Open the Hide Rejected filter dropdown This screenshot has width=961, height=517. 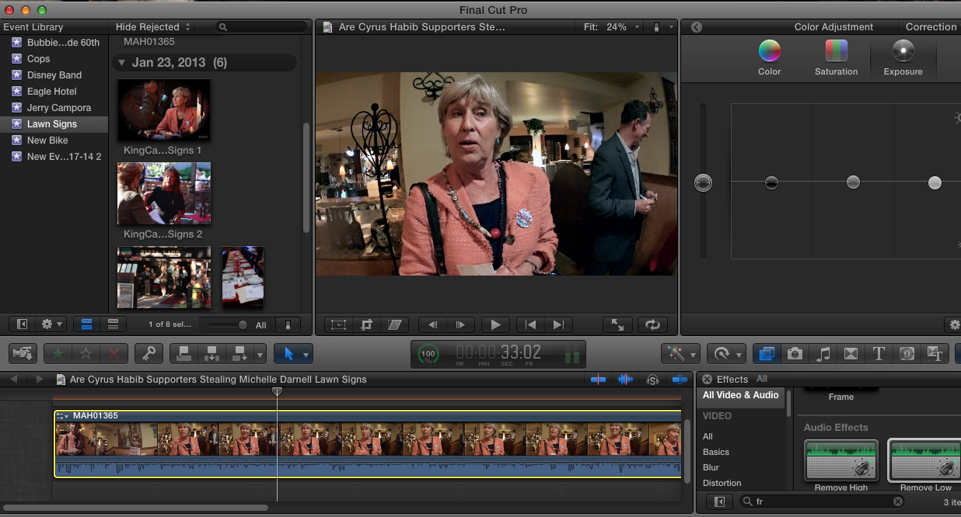pos(152,27)
